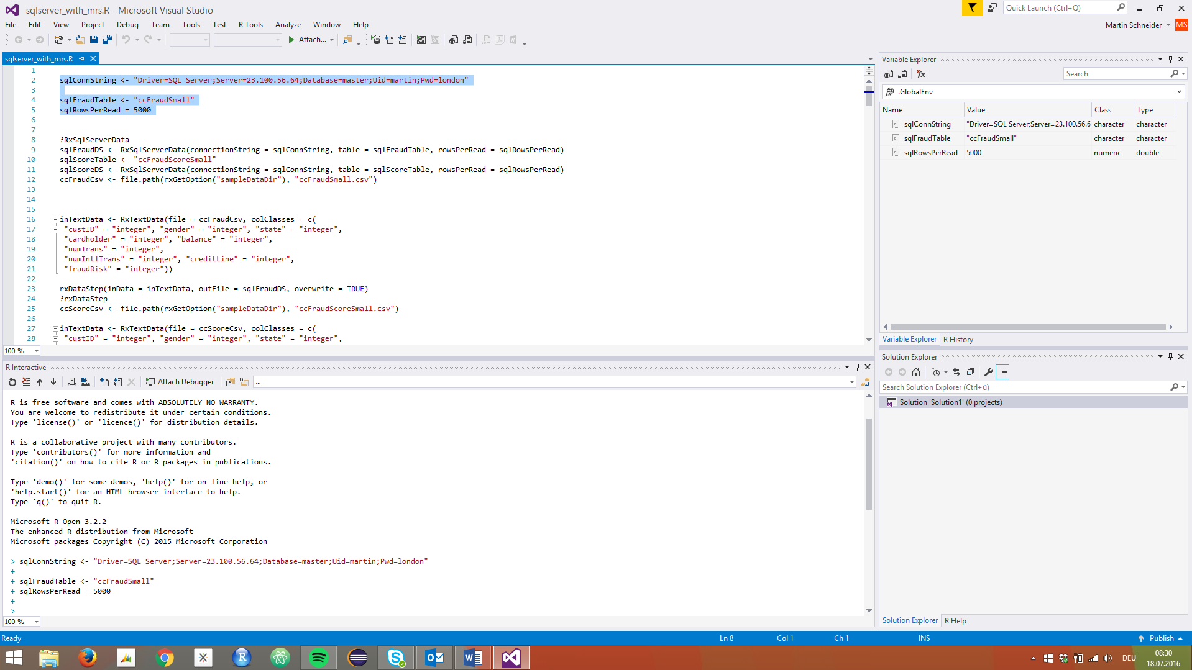Viewport: 1192px width, 670px height.
Task: Open Firefox from the Windows taskbar
Action: tap(88, 657)
